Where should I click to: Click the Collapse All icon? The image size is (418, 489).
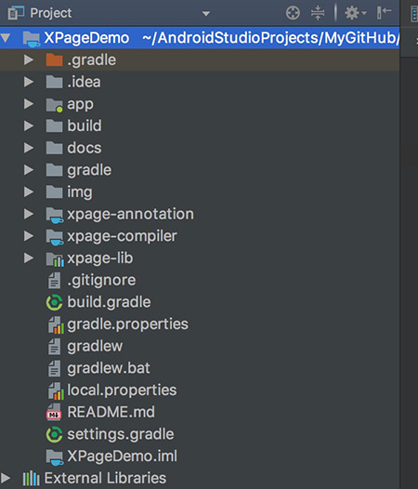(318, 13)
